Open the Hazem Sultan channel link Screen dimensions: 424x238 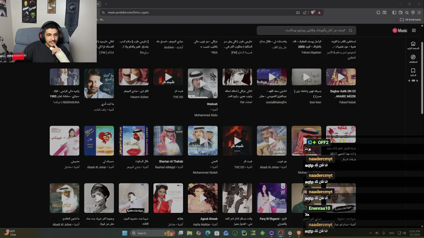pos(139,97)
